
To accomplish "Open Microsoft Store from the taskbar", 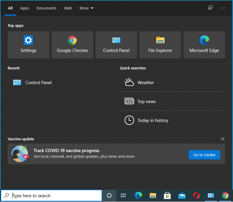I will coord(167,196).
